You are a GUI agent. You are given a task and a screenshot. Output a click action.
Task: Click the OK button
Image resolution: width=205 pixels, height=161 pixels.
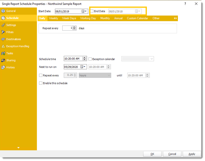click(x=152, y=154)
